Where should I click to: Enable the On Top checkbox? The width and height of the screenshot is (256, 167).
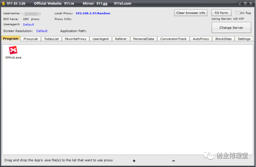click(237, 13)
